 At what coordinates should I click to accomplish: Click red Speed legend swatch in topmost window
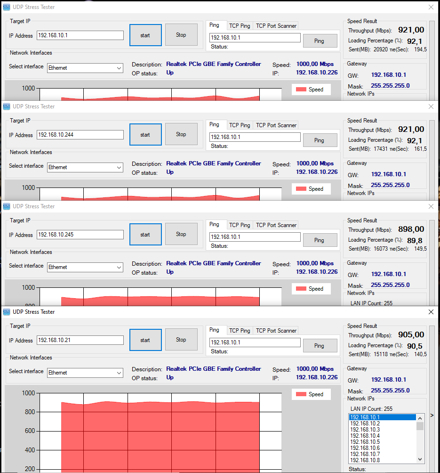301,90
